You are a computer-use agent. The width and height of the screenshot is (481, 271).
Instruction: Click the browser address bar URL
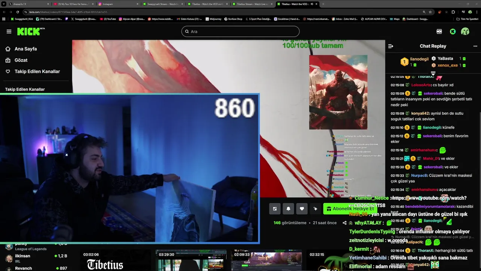tap(68, 12)
